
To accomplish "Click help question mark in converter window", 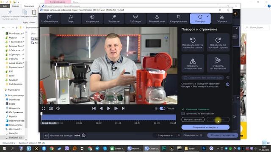I will [235, 14].
